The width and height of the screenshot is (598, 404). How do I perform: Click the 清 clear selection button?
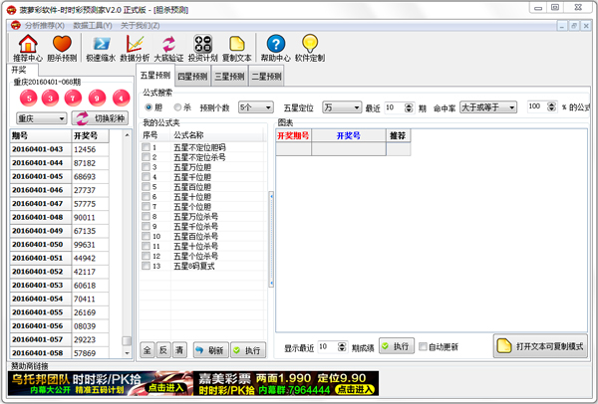(x=179, y=350)
